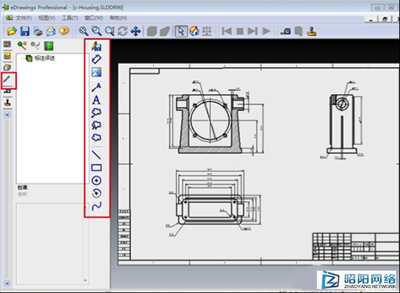
Task: Choose the line drawing markup tool
Action: [96, 155]
